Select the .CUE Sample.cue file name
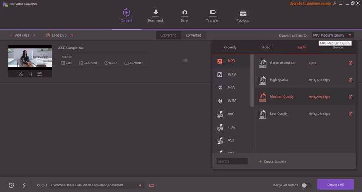Viewport: 362px width, 192px height. (71, 48)
